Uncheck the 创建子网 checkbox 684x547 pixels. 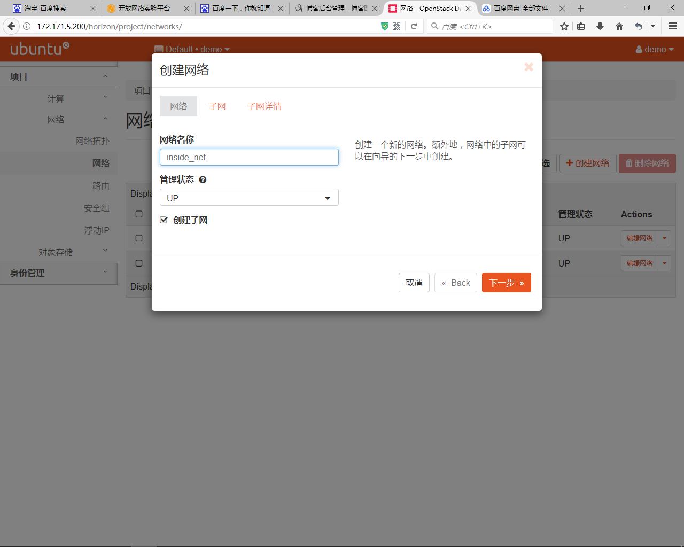[x=164, y=220]
